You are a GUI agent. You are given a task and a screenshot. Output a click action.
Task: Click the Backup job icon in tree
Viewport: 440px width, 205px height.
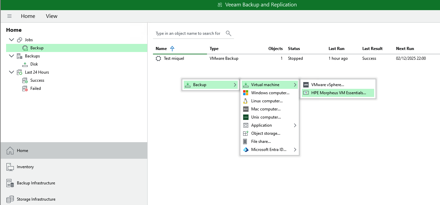click(25, 48)
